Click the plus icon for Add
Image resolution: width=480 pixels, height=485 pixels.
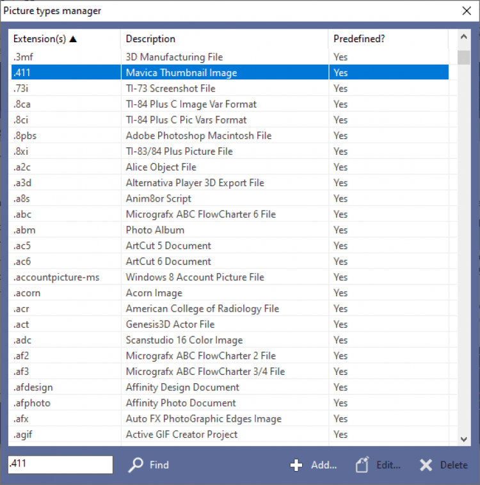[296, 465]
